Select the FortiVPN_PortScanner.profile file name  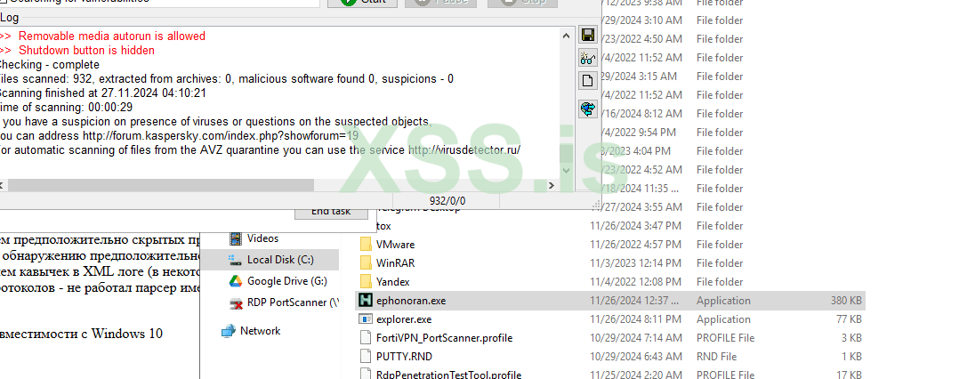click(x=444, y=338)
